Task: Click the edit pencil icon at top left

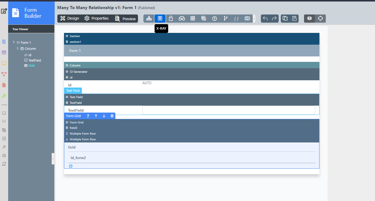Action: (4, 11)
